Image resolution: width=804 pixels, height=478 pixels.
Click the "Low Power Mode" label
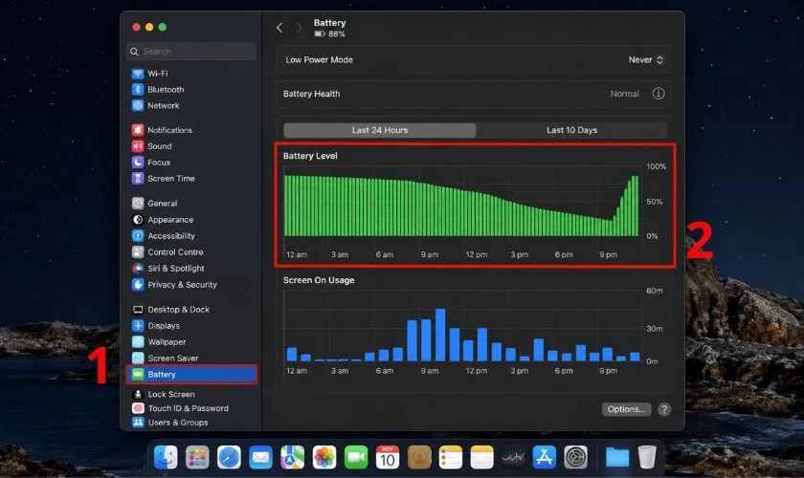pos(319,60)
